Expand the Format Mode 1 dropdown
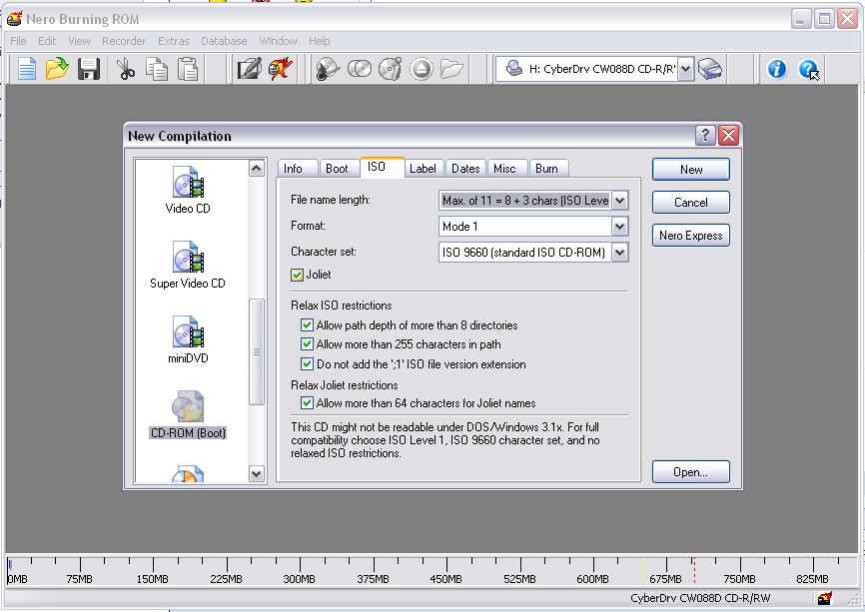Screen dimensions: 865x612 [619, 226]
